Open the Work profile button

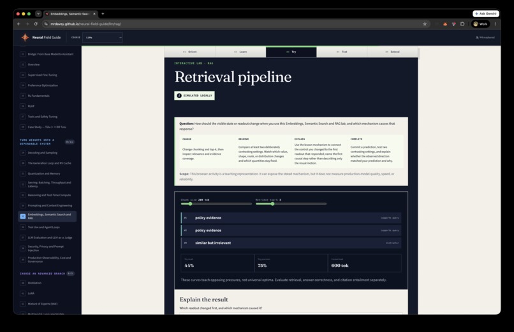tap(480, 24)
